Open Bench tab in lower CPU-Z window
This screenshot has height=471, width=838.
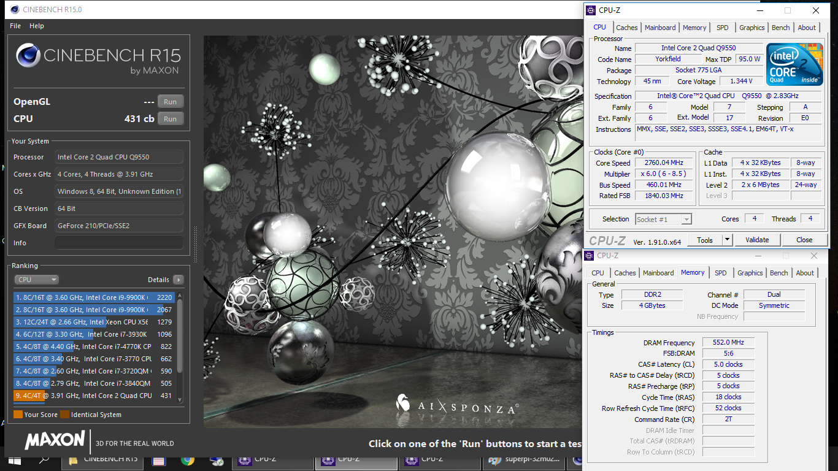pyautogui.click(x=778, y=273)
